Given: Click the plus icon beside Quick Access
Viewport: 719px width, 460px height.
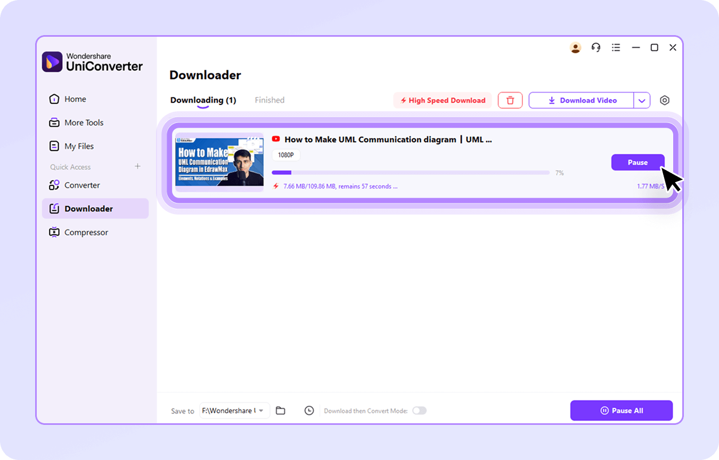Looking at the screenshot, I should click(x=137, y=166).
